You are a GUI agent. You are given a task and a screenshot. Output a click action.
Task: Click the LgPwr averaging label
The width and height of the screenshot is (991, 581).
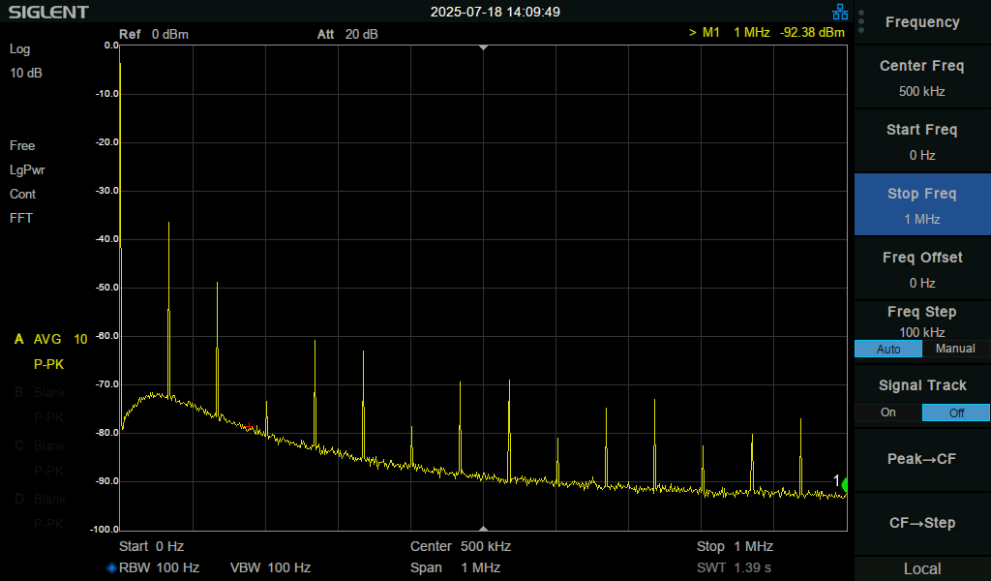tap(27, 170)
